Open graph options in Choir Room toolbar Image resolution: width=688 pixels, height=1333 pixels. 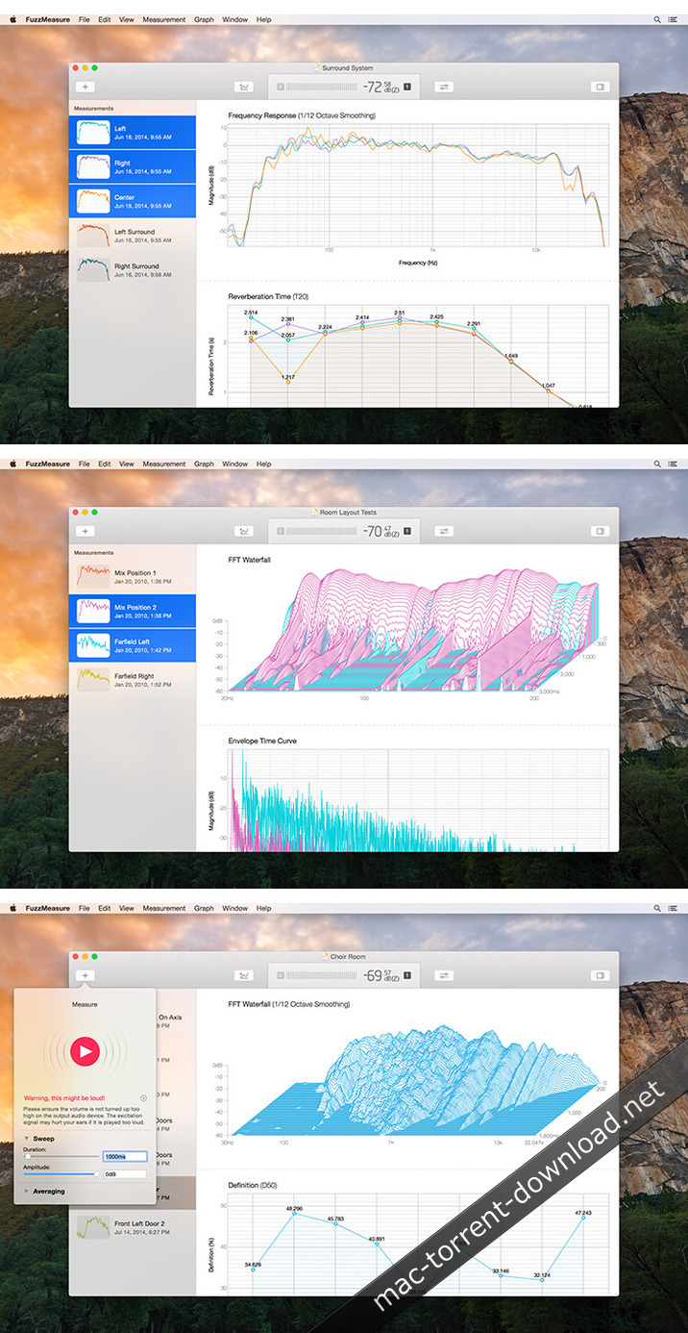pos(245,975)
